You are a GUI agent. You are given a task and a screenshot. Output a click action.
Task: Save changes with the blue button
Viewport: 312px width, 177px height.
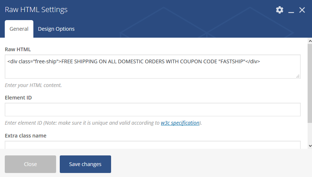(x=85, y=164)
